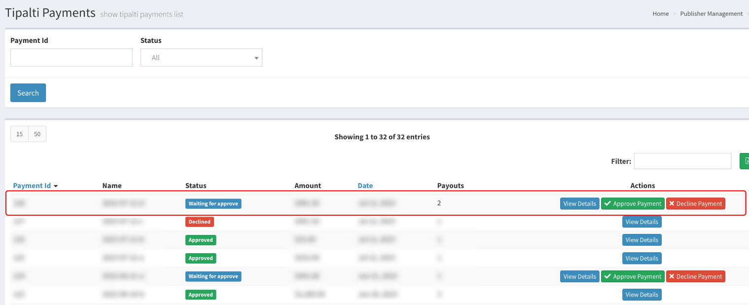Viewport: 749px width, 305px height.
Task: Open the Status dropdown showing All
Action: 201,57
